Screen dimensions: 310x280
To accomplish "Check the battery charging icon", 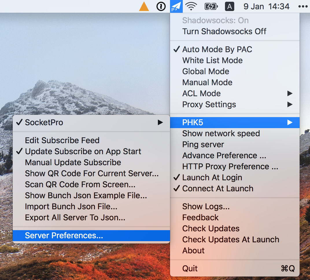I will [x=211, y=7].
